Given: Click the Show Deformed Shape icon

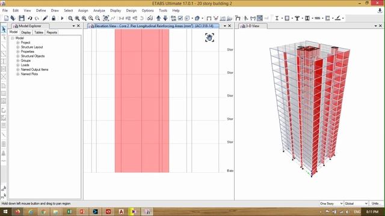Looking at the screenshot, I should coord(216,18).
